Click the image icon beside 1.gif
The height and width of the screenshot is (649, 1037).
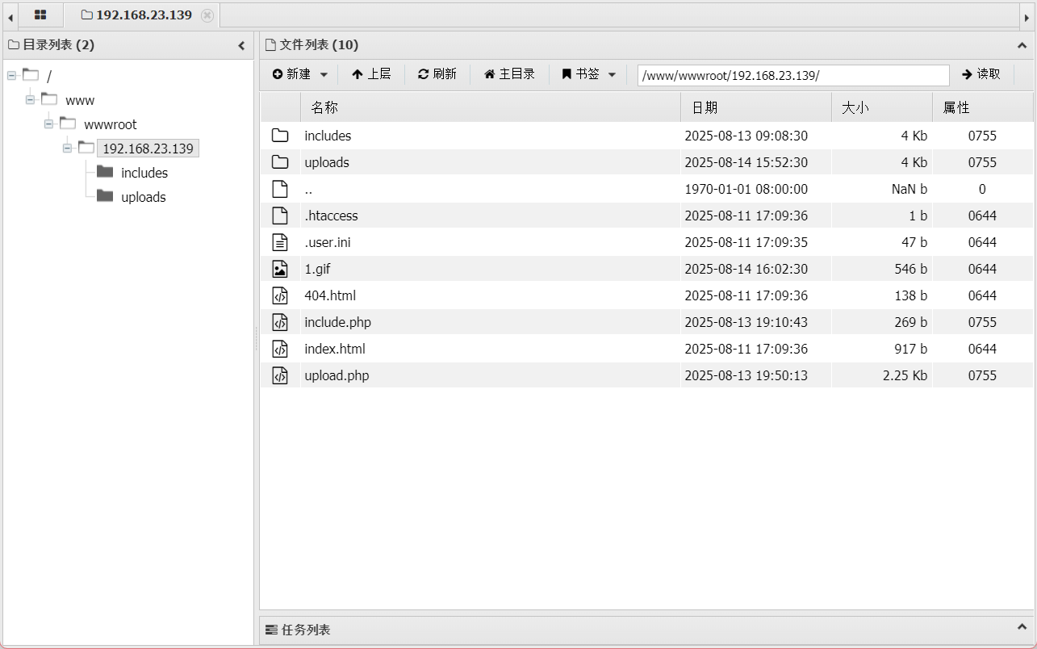(279, 268)
